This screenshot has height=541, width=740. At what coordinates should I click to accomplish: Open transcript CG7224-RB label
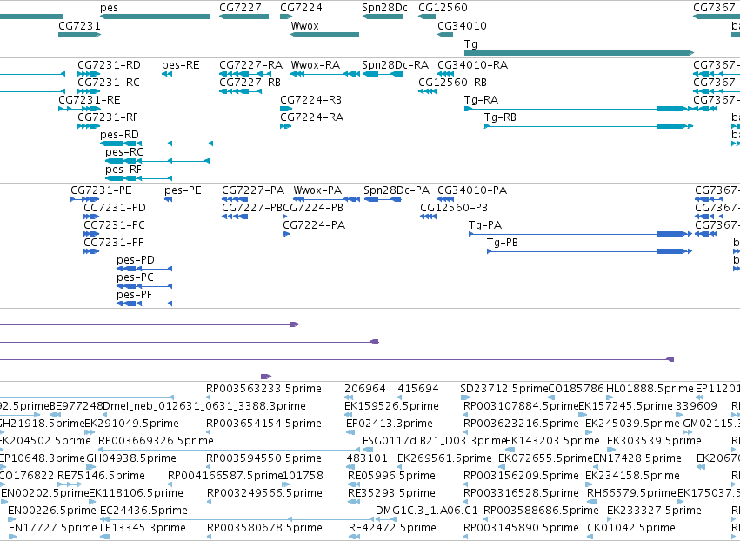(x=311, y=100)
